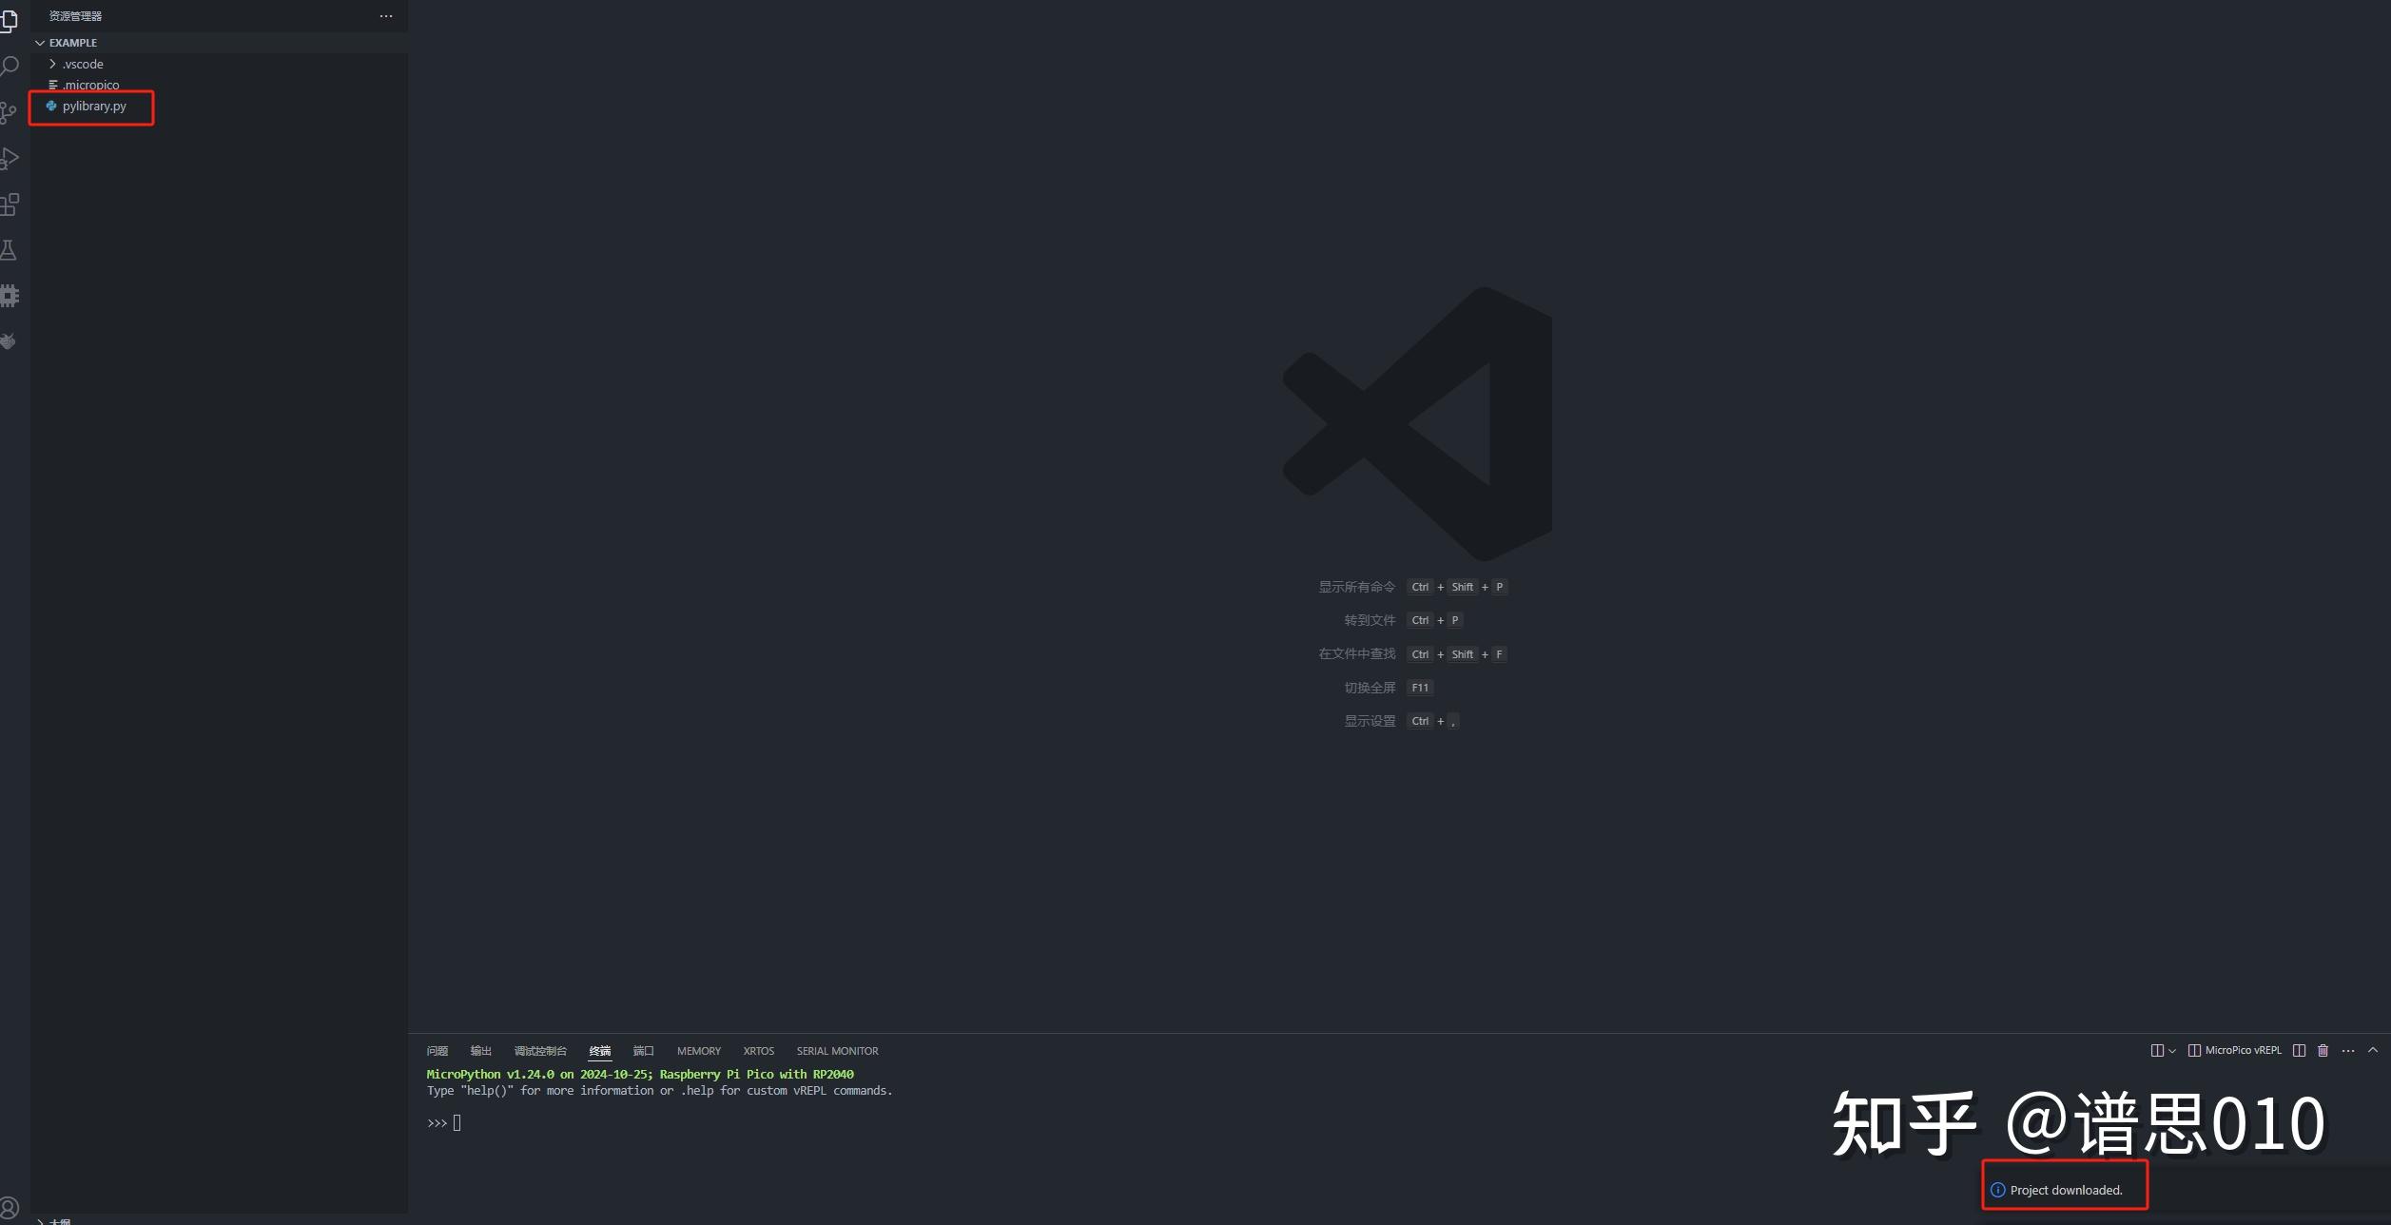Open the Testing (flask) view
Viewport: 2391px width, 1225px height.
tap(10, 249)
